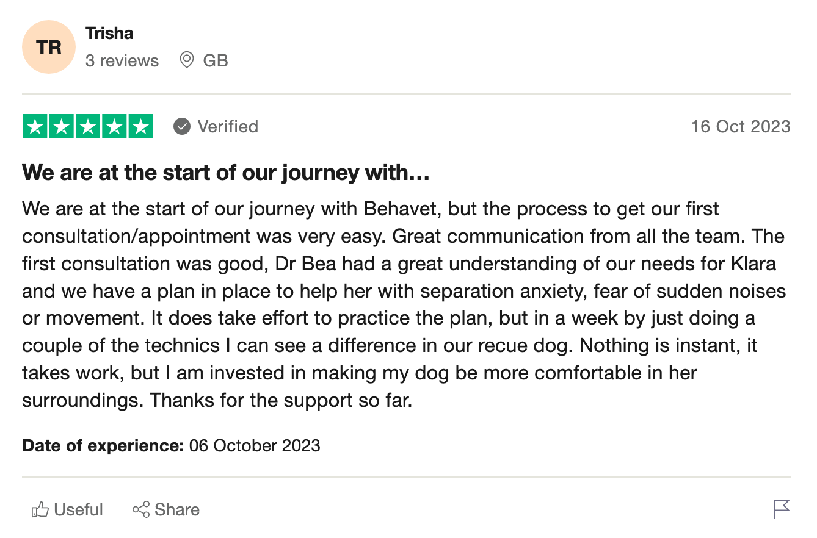This screenshot has height=538, width=817.
Task: Click the fifth green rating star
Action: (x=140, y=127)
